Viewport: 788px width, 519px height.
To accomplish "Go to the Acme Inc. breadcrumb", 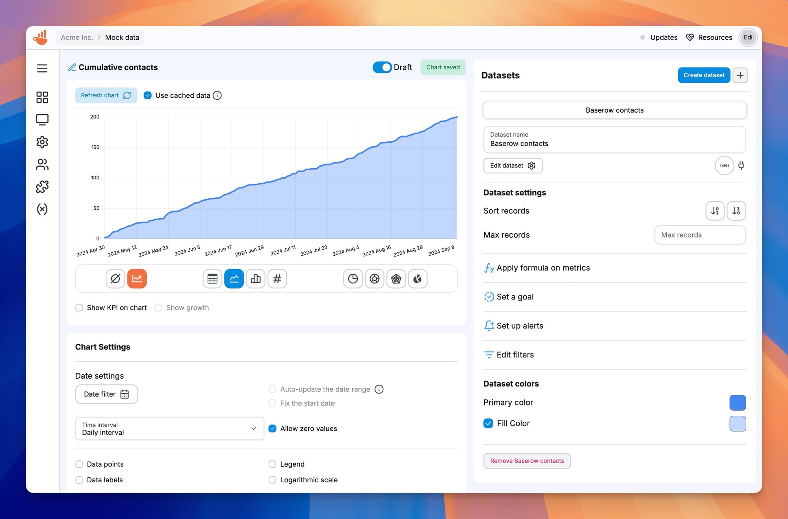I will point(77,37).
